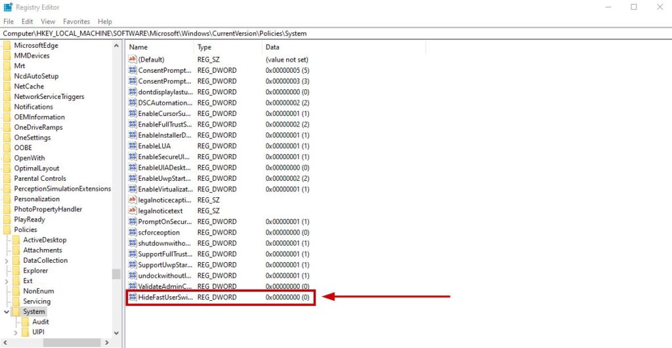Click the registry path address bar
672x348 pixels.
pyautogui.click(x=336, y=33)
